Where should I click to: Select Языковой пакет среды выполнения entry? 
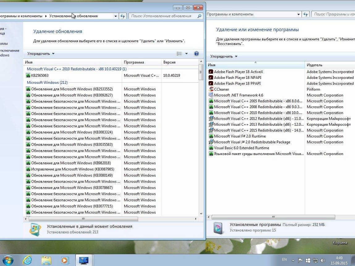[259, 154]
